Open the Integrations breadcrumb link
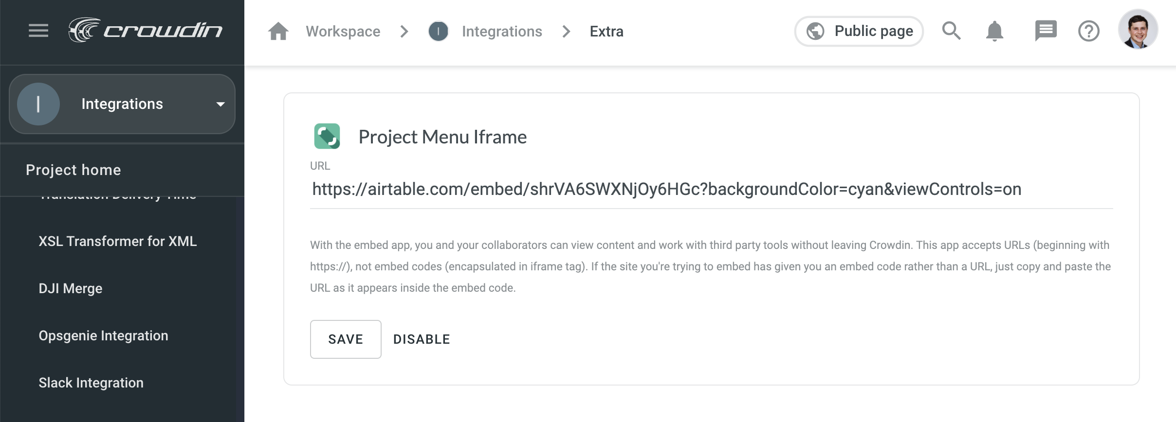 (502, 32)
